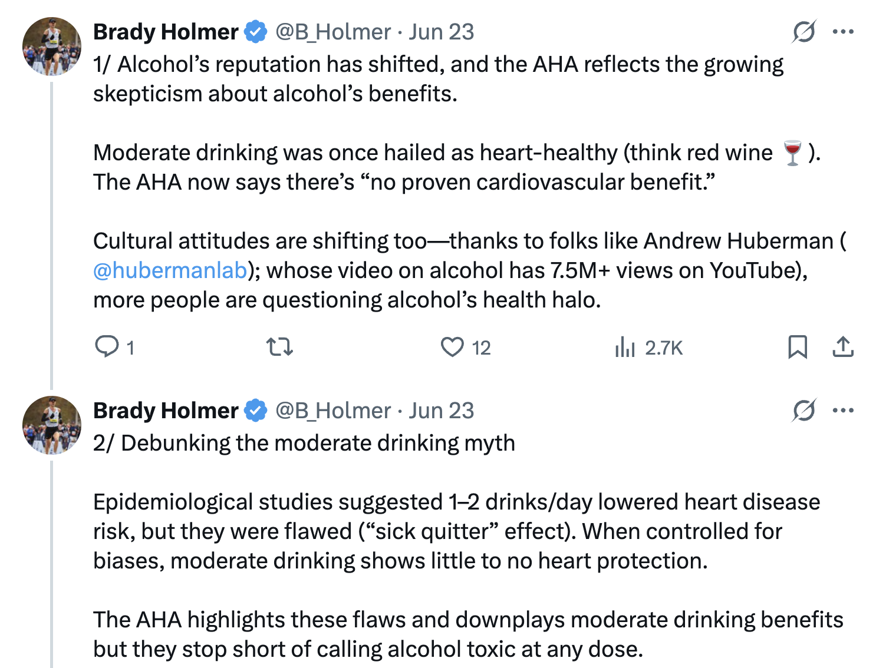The height and width of the screenshot is (668, 876).
Task: Open the @hubermanlab mention link
Action: click(170, 270)
